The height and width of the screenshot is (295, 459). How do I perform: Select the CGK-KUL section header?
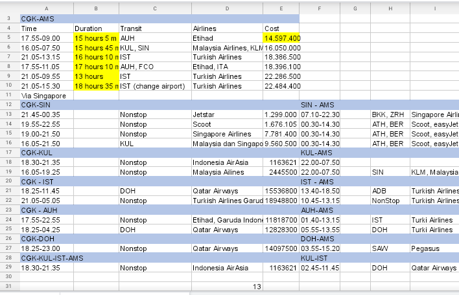click(47, 153)
